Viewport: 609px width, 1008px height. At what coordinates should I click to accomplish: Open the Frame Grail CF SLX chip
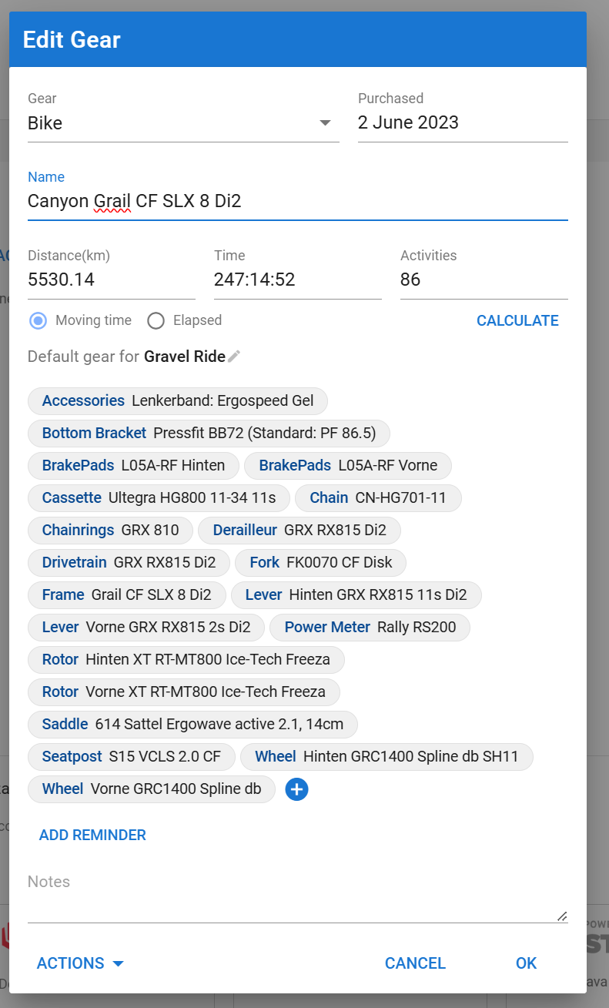[126, 595]
